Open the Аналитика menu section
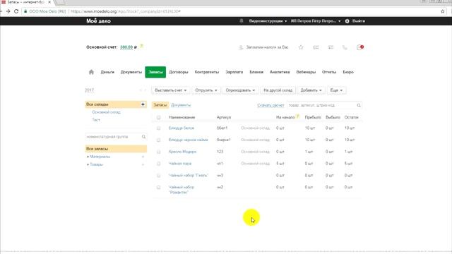The image size is (452, 254). (280, 72)
